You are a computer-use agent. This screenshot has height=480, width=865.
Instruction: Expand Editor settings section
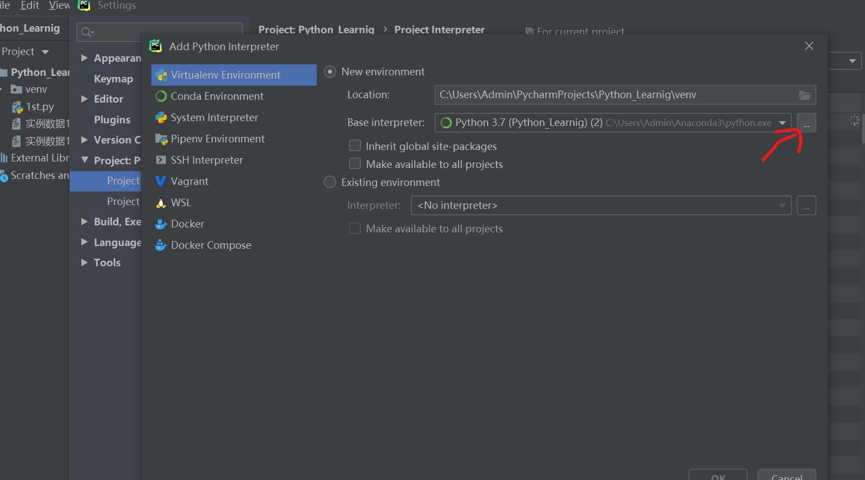[85, 99]
